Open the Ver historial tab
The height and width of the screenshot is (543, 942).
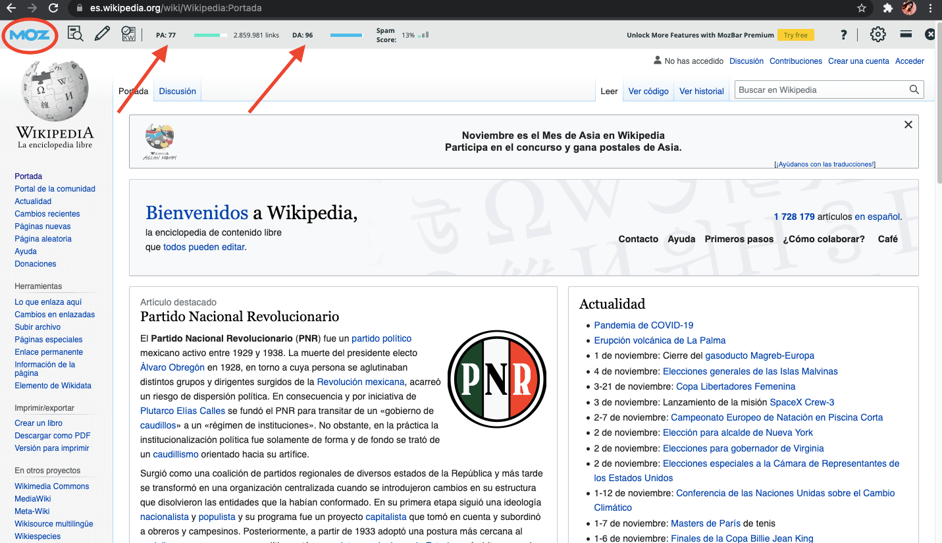point(701,91)
